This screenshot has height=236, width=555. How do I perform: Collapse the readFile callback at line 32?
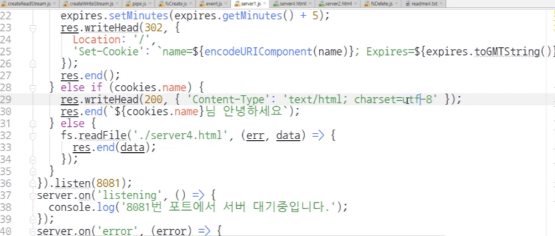(x=33, y=136)
